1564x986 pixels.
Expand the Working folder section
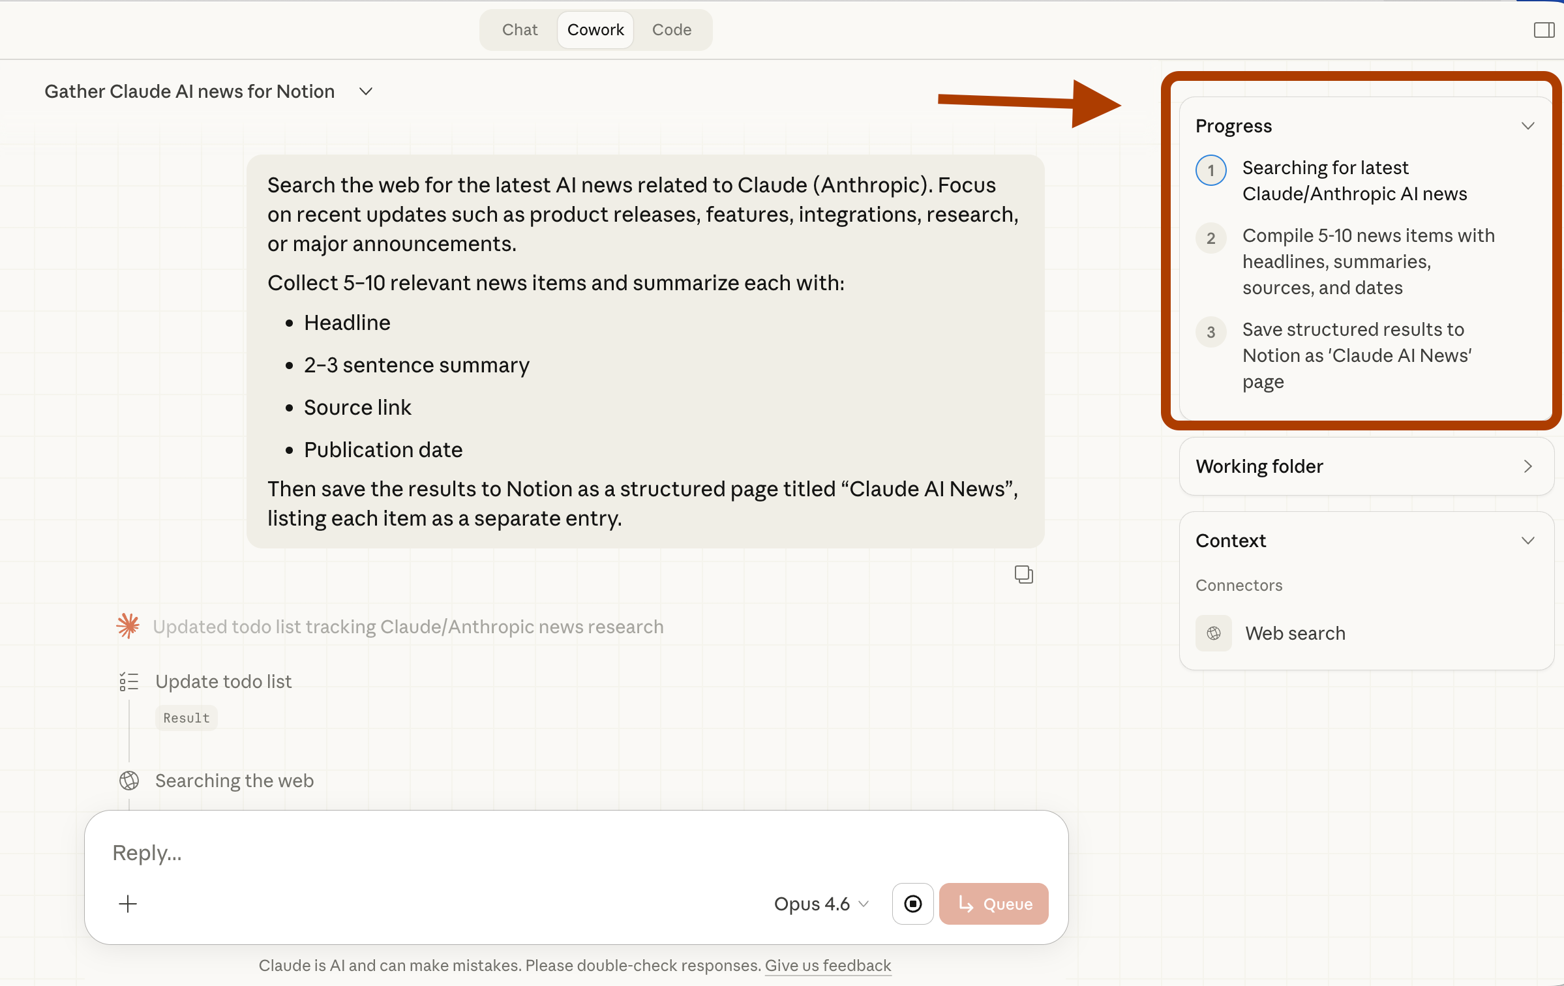1527,466
